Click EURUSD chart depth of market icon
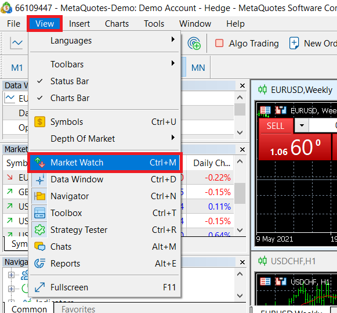The width and height of the screenshot is (337, 313). pos(265,110)
